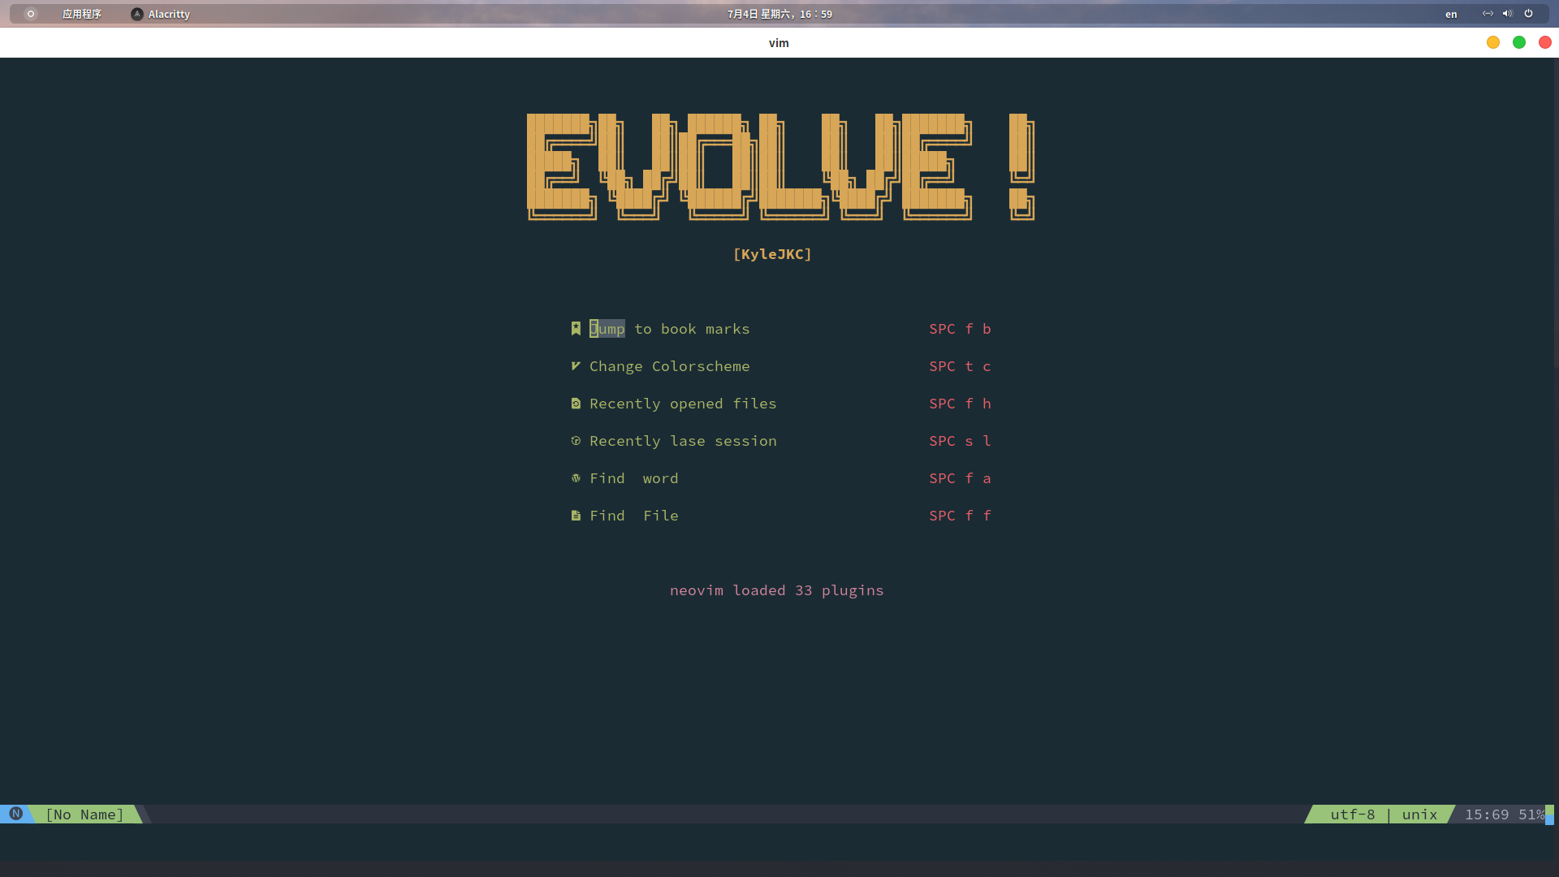Screen dimensions: 1559x877
Task: Click the Neovim N mode icon in statusline
Action: [15, 814]
